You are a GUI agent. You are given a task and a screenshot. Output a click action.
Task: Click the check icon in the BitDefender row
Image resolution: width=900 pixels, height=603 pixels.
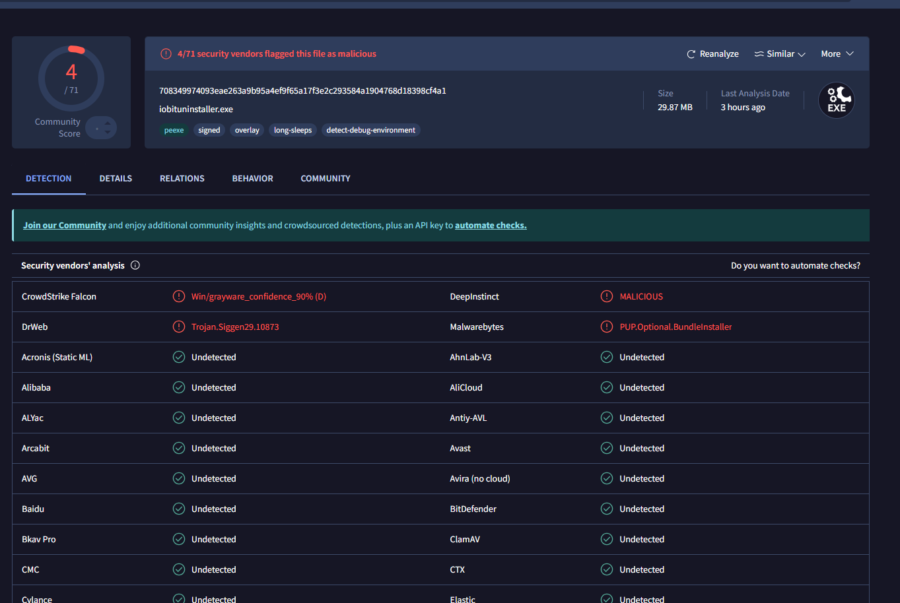coord(607,509)
